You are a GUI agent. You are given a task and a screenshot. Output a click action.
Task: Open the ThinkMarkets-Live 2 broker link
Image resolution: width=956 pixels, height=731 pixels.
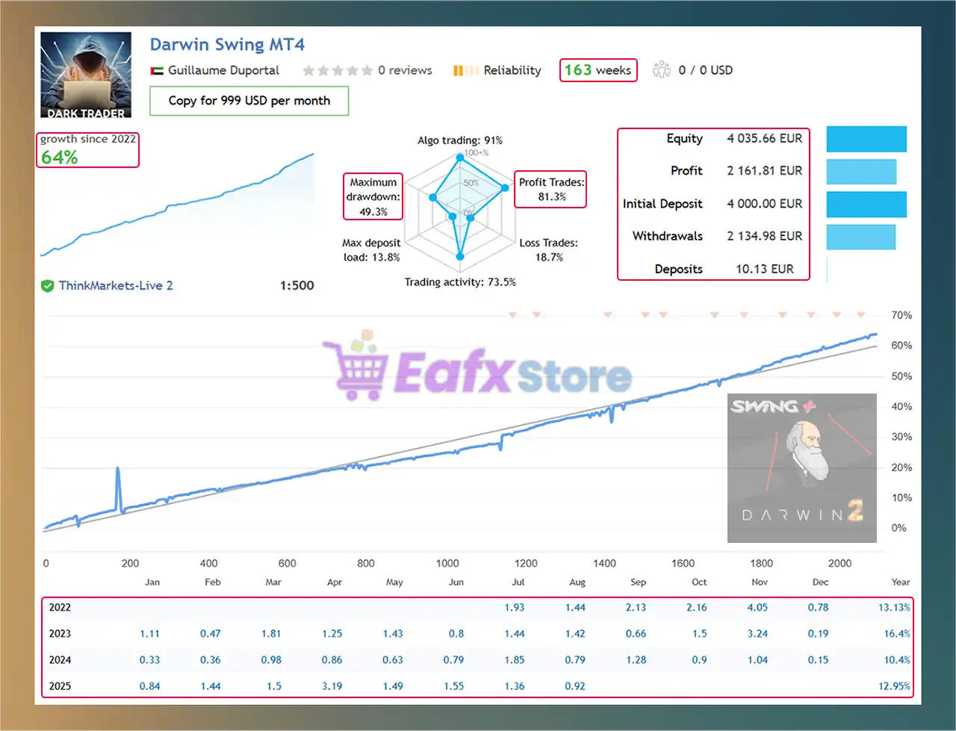coord(116,285)
